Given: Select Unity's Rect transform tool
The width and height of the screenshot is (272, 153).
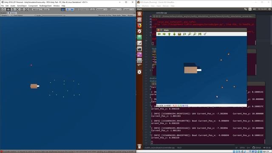Looking at the screenshot, I should pos(22,9).
